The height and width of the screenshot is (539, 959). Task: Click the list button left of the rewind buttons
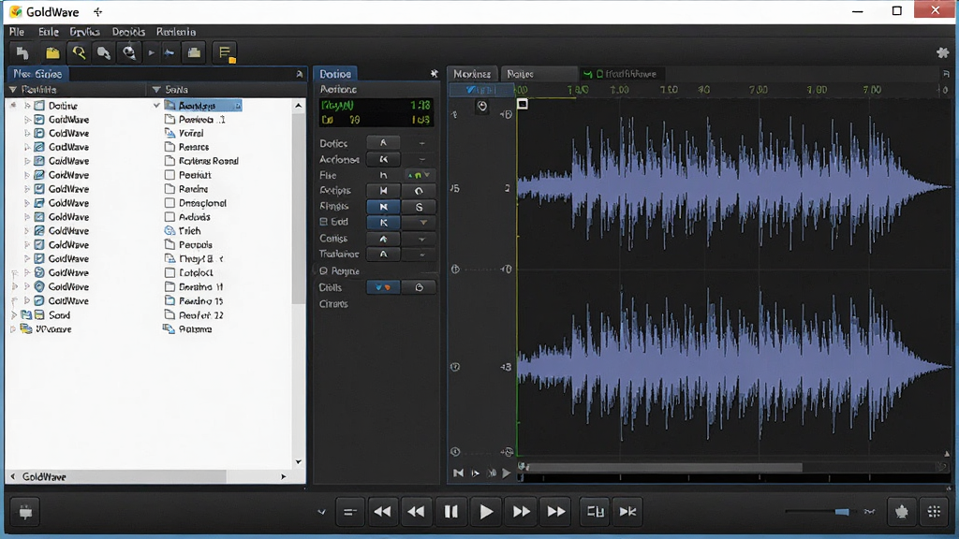point(350,512)
